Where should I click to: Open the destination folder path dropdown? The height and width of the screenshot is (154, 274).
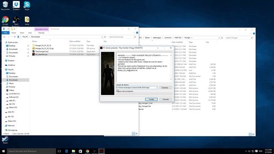[x=156, y=88]
